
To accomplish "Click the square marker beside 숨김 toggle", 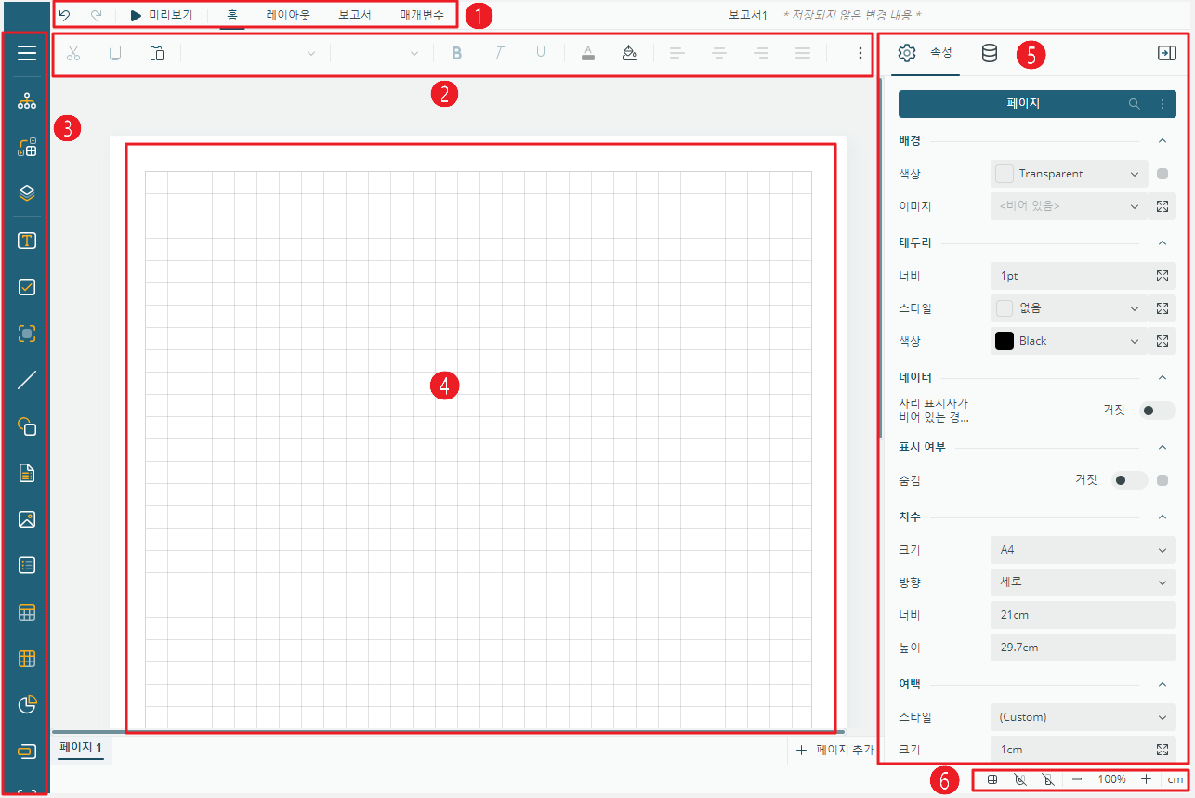I will pos(1162,480).
